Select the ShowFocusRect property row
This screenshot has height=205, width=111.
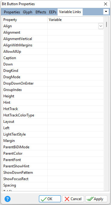click(53, 179)
